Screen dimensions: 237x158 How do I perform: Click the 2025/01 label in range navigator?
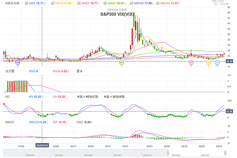tap(176, 155)
